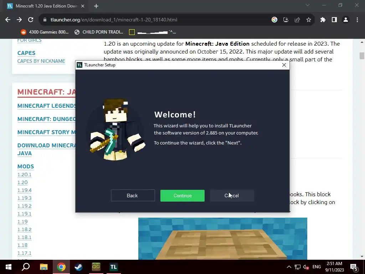
Task: Open the 4300 Gammies Reddit bookmark
Action: (x=45, y=32)
